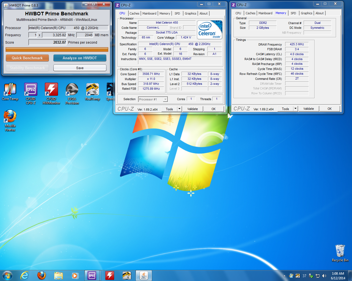
Task: Switch to CPU-Z in the taskbar
Action: coord(92,275)
